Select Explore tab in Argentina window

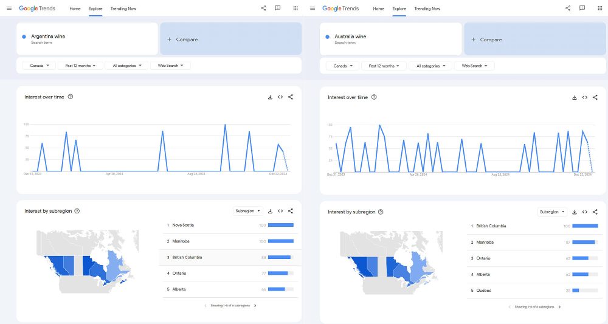(95, 9)
